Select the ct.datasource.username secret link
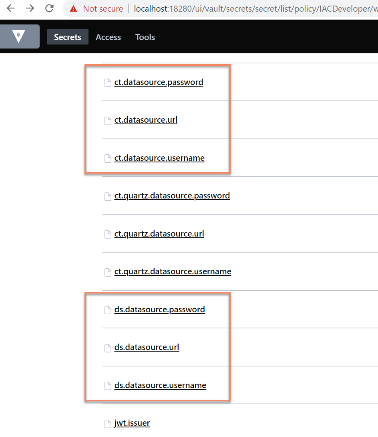The width and height of the screenshot is (378, 437). click(159, 158)
